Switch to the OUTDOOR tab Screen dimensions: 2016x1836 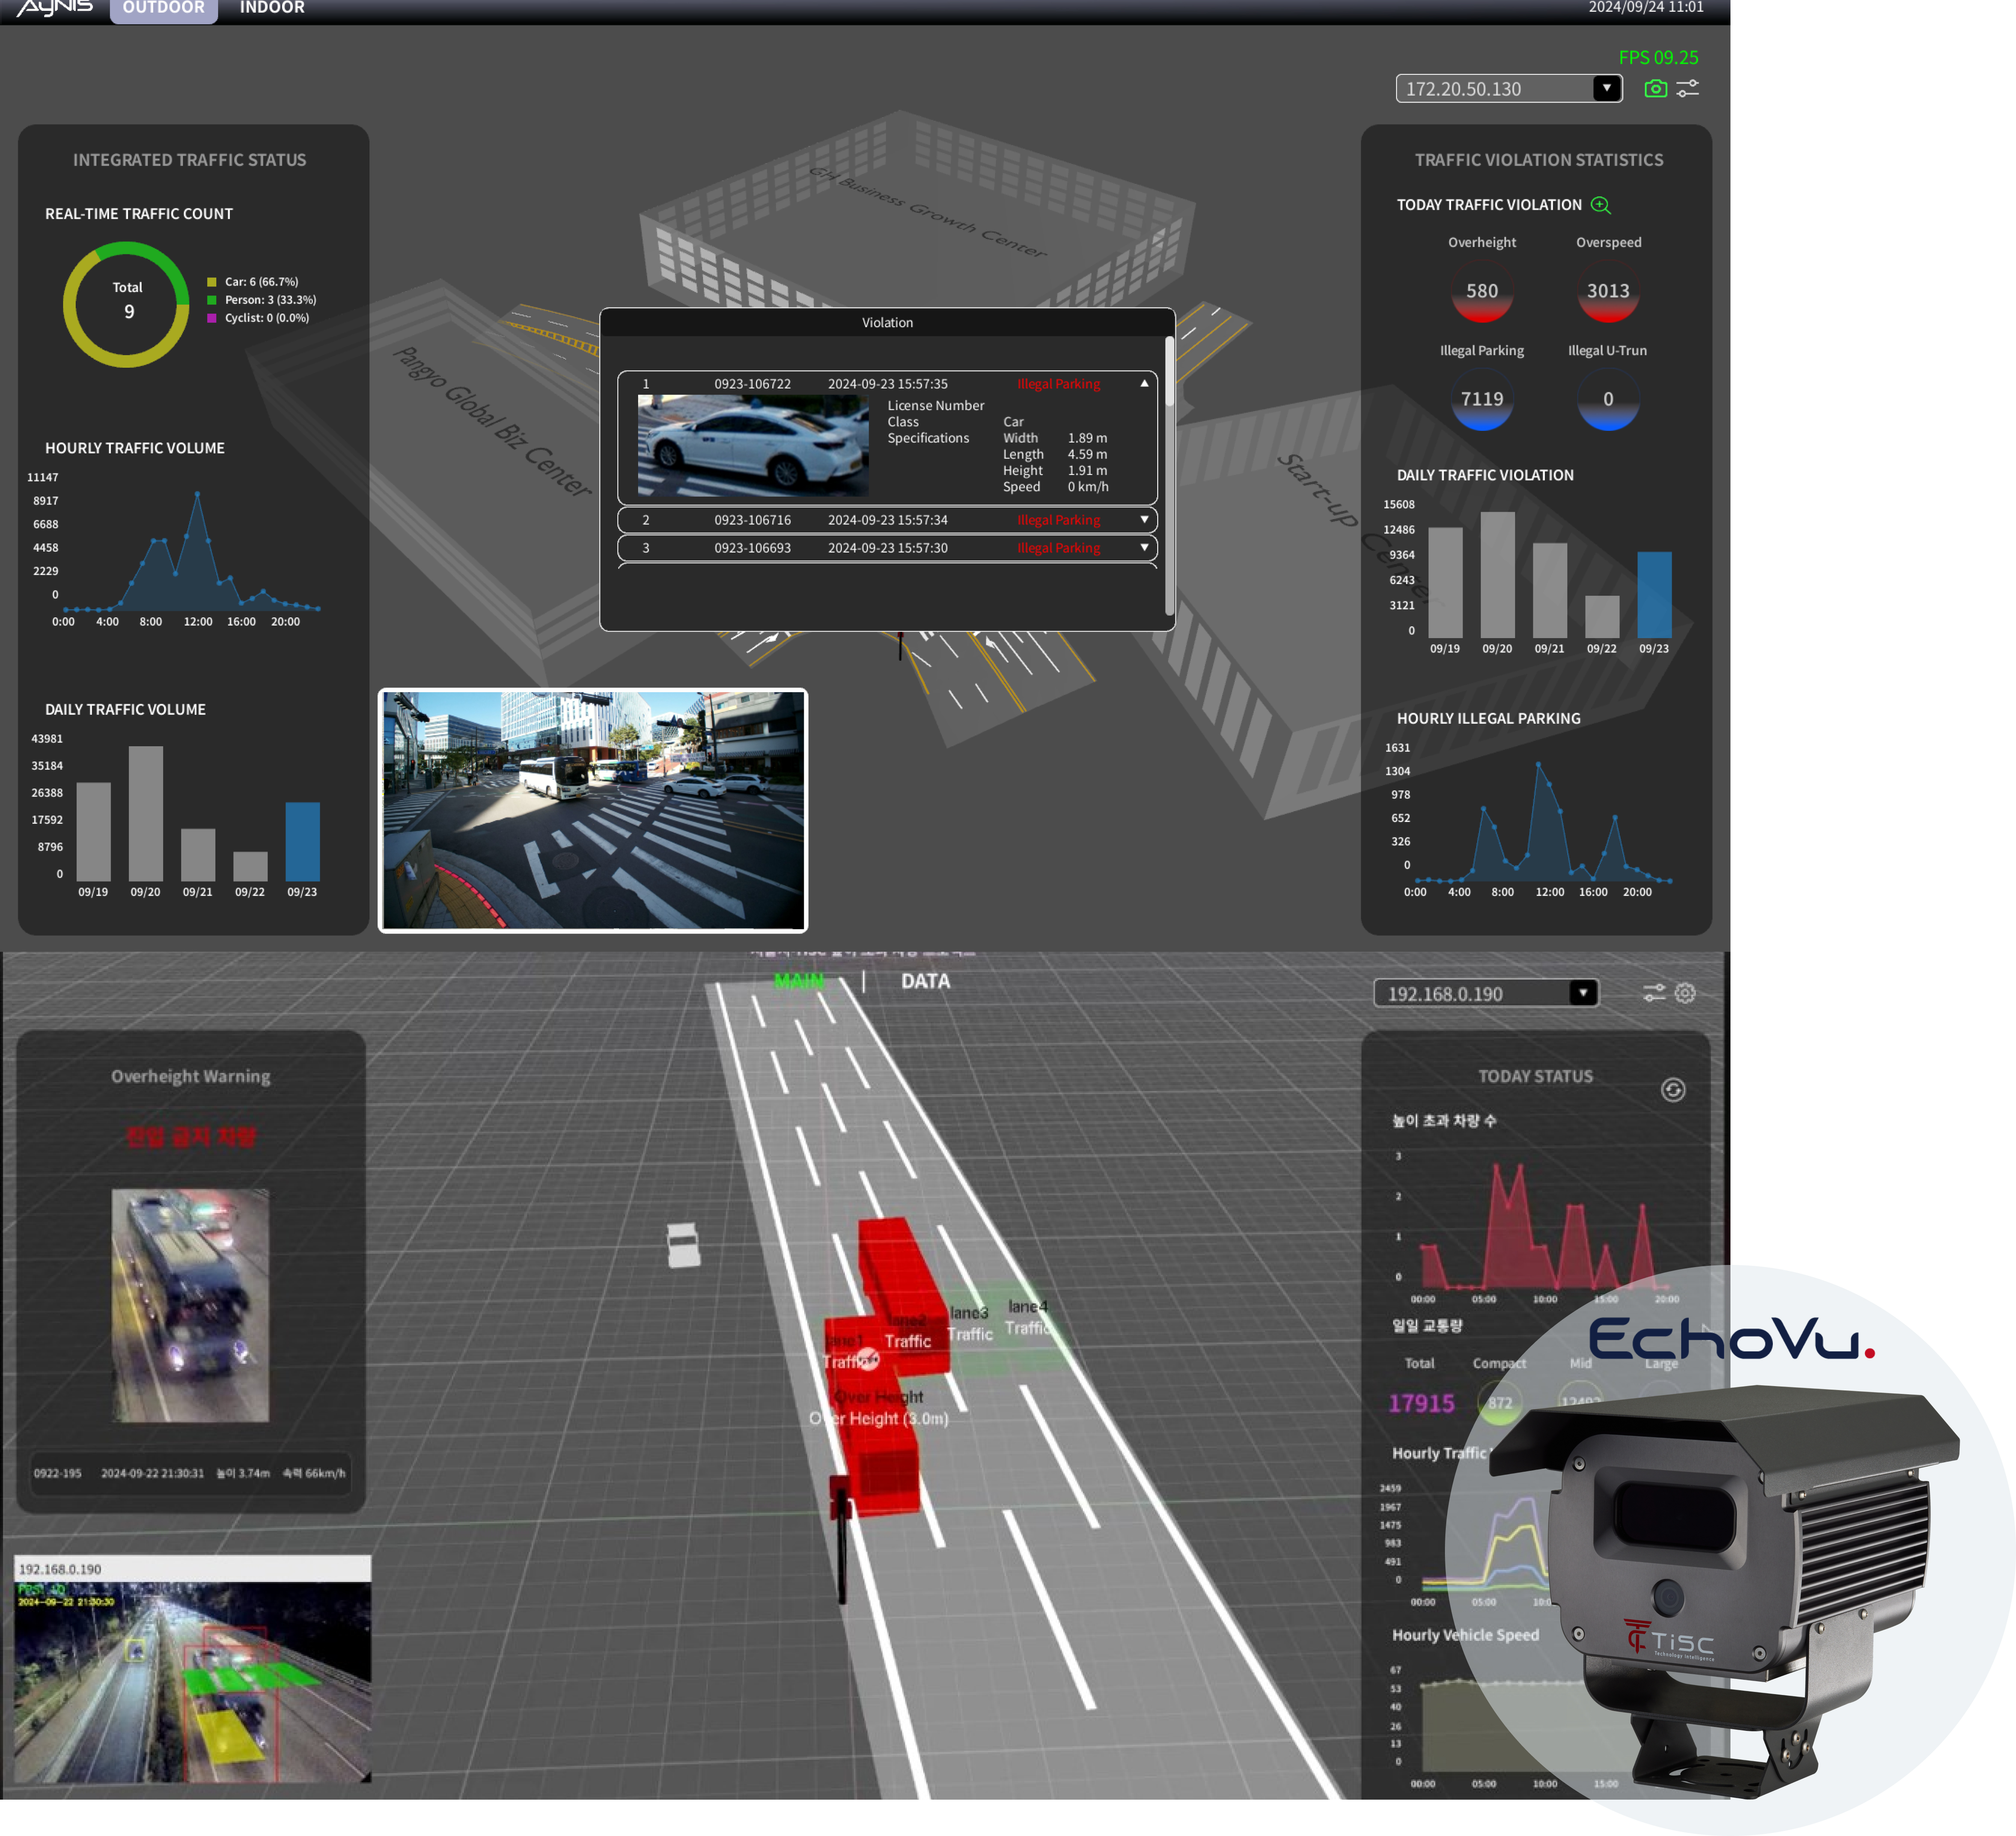pyautogui.click(x=163, y=9)
